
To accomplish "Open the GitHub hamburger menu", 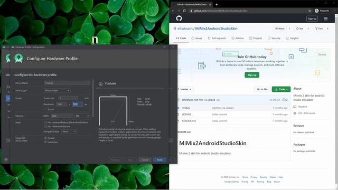I will (x=325, y=19).
